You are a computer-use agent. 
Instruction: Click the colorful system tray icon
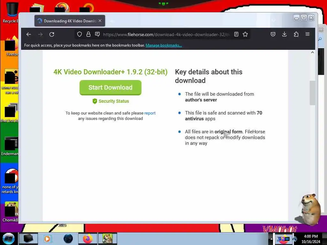(284, 239)
